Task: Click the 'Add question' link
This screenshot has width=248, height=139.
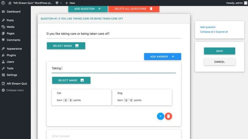Action: (208, 27)
